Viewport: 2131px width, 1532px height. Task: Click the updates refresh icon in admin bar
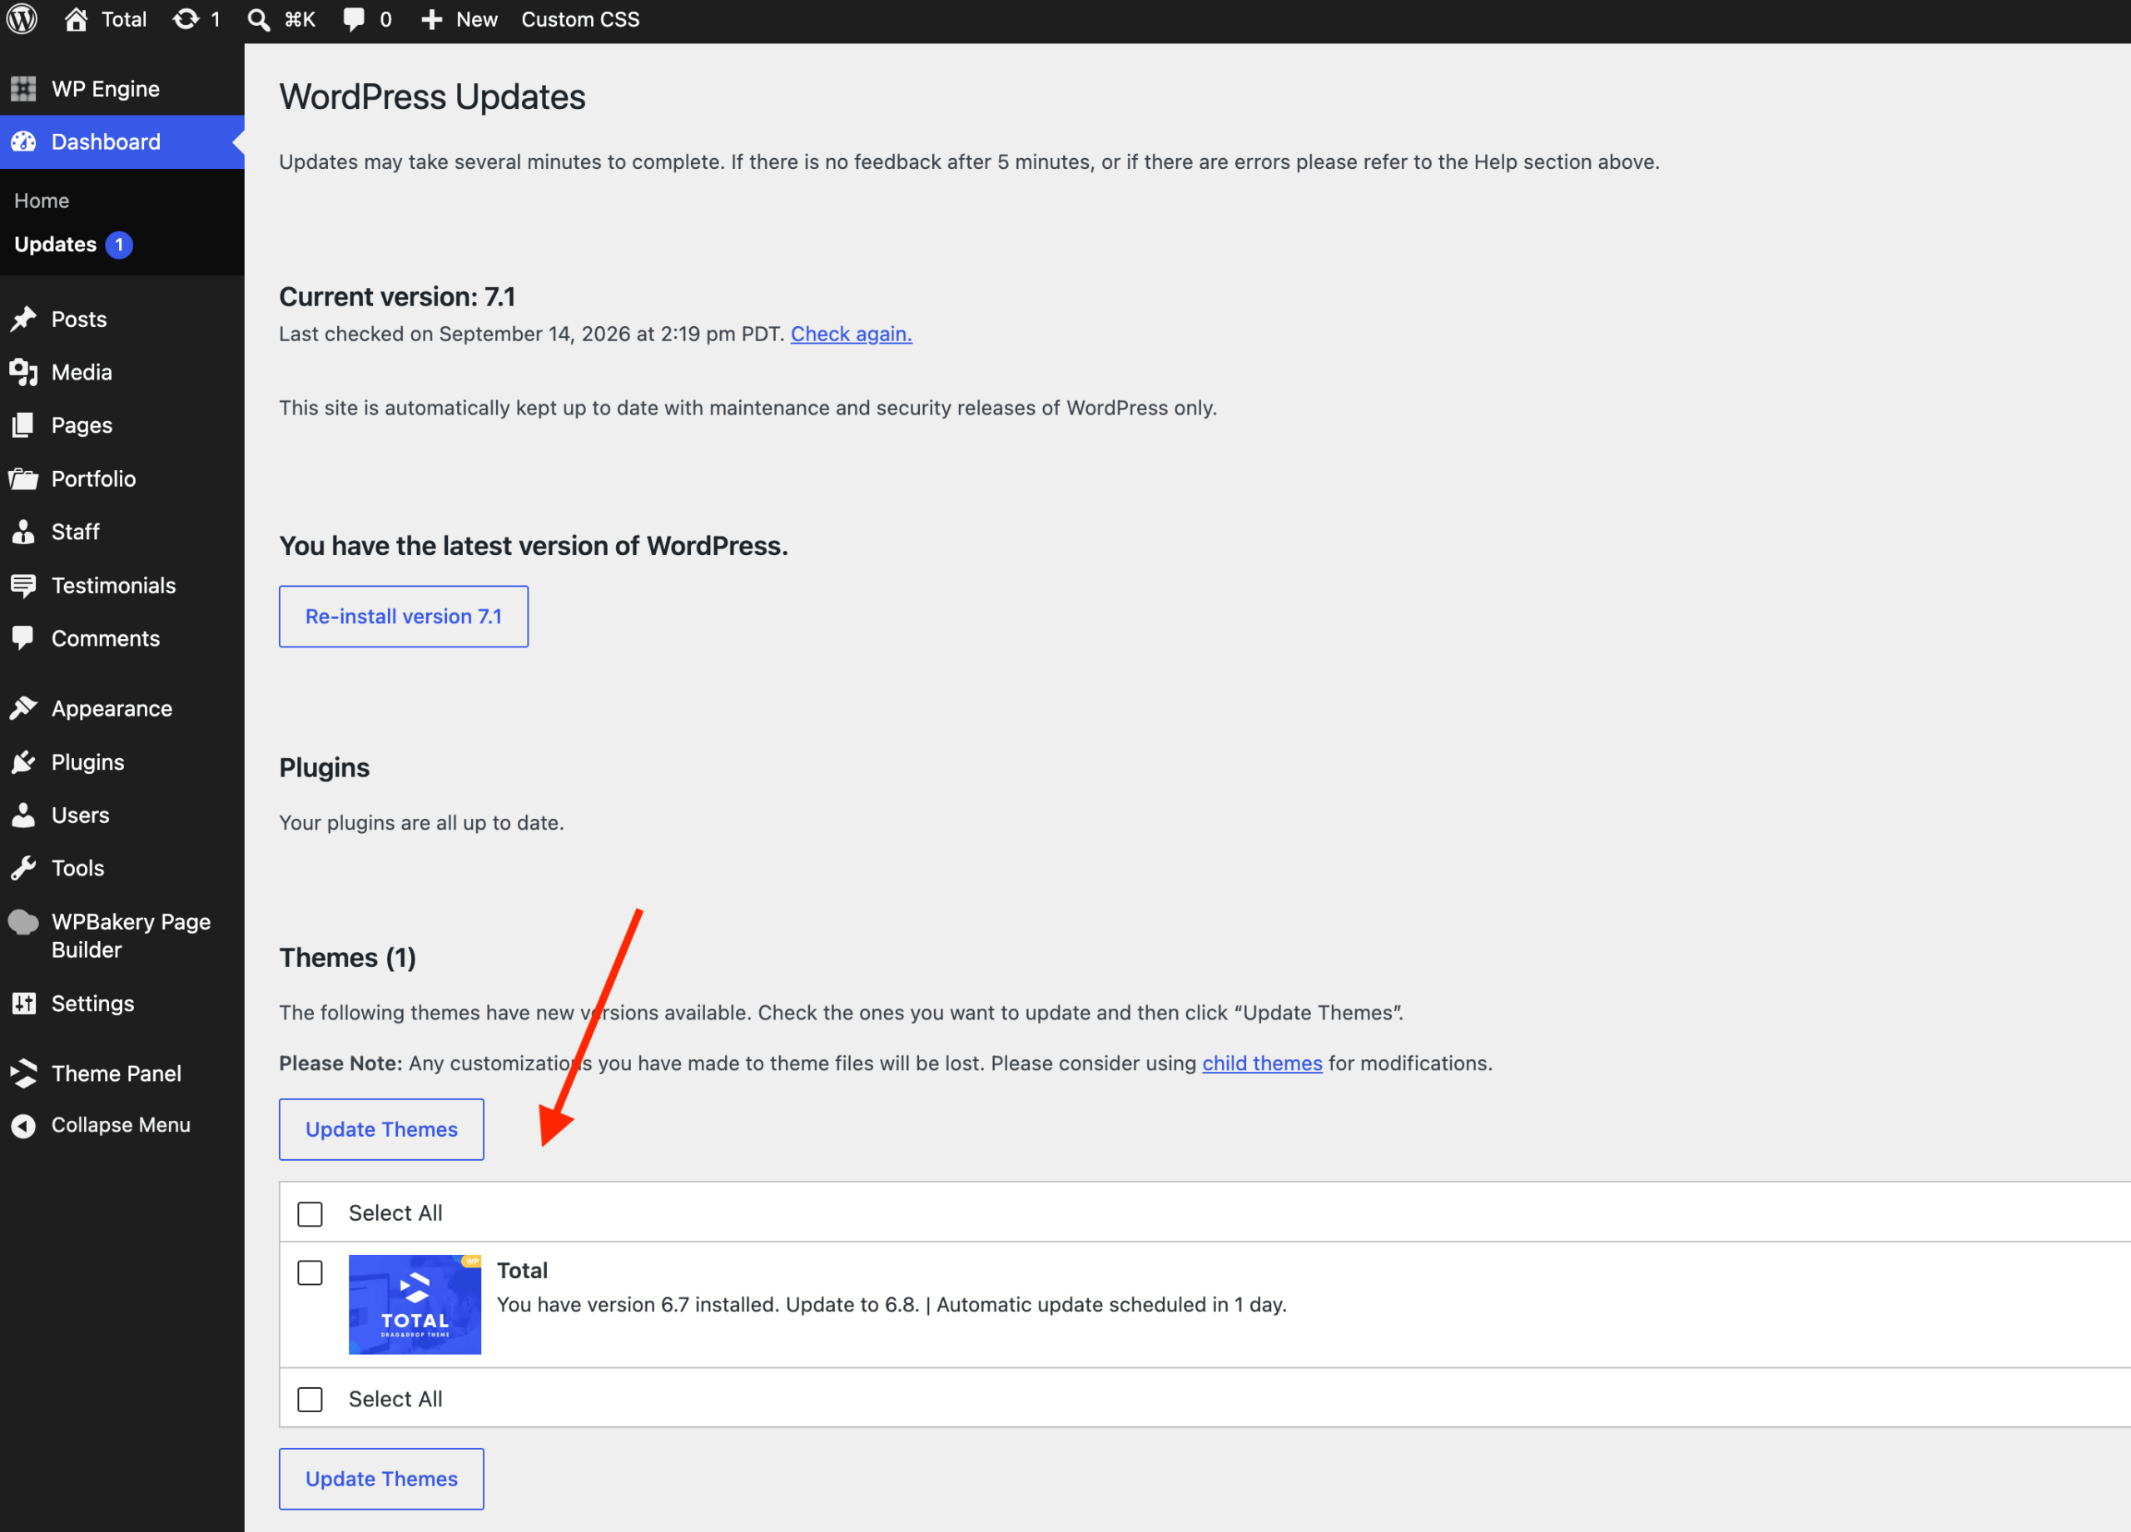[186, 19]
